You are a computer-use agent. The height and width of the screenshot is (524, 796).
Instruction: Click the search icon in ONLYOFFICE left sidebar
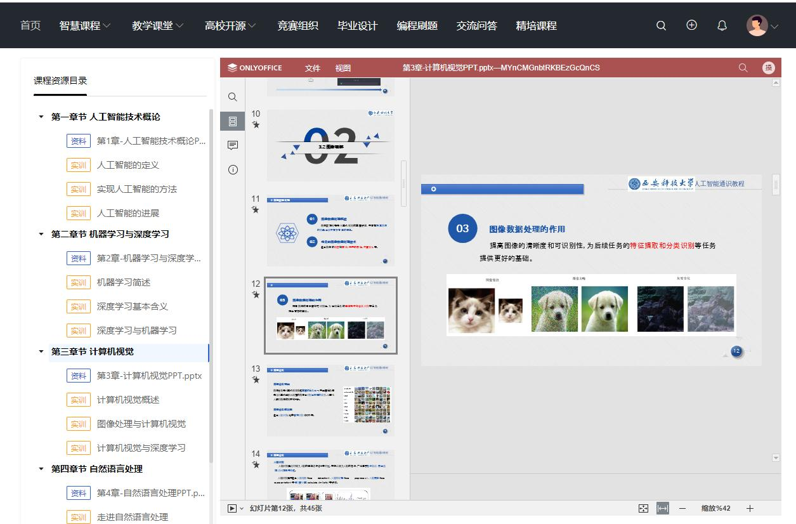(233, 97)
